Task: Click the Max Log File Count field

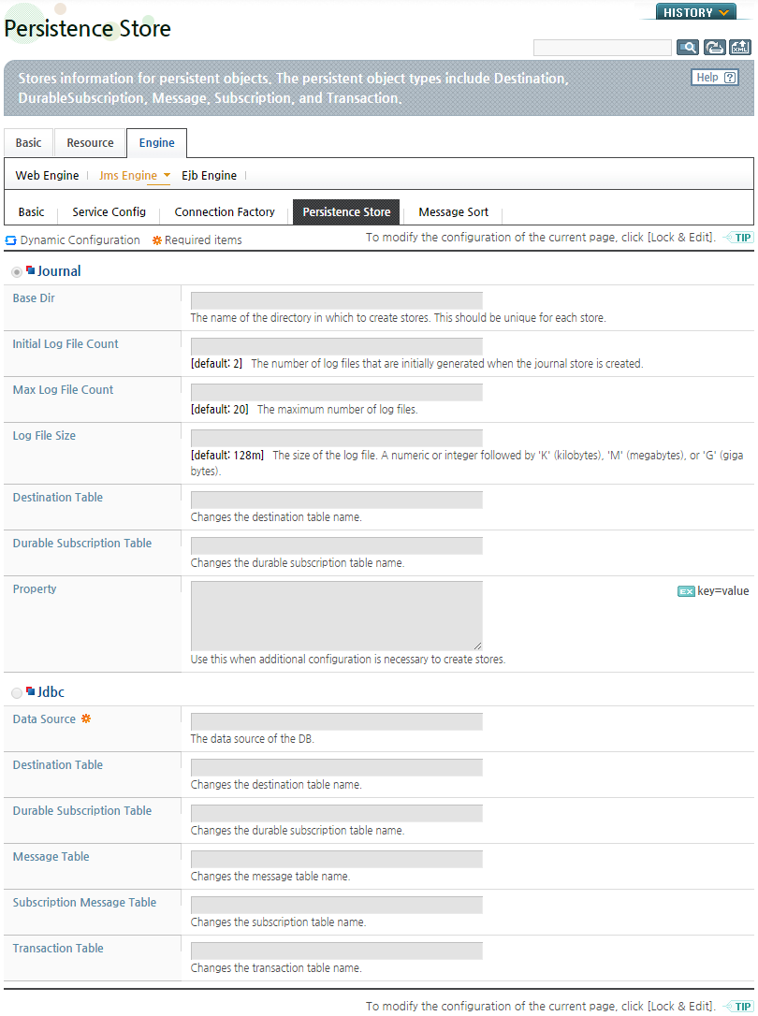Action: [x=337, y=392]
